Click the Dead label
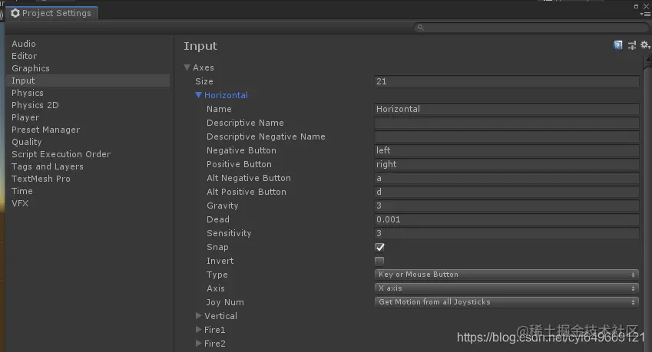Screen dimensions: 652x352 (218, 219)
